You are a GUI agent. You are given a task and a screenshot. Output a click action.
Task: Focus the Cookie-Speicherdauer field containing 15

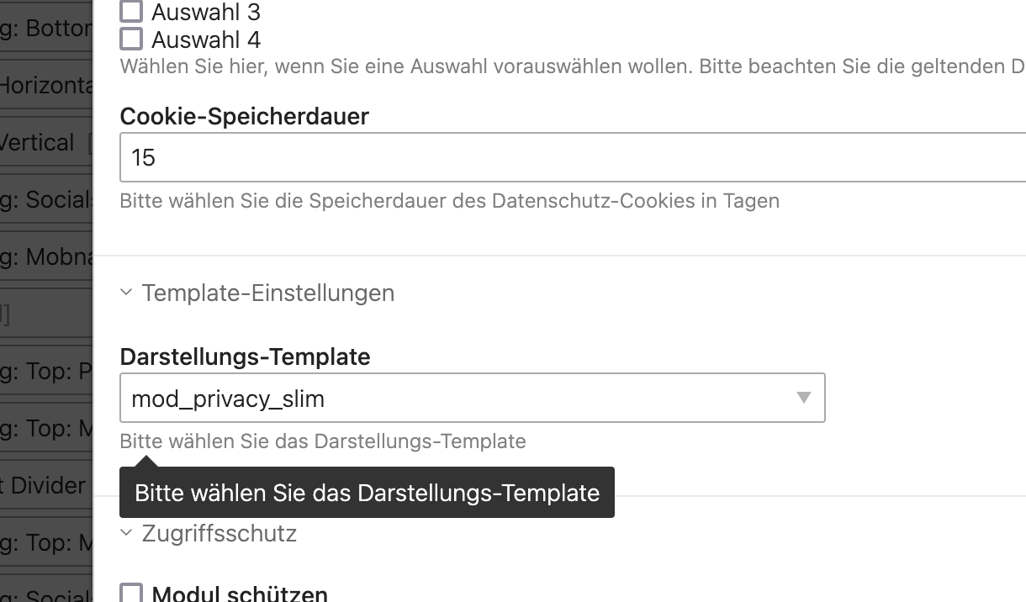pos(572,157)
